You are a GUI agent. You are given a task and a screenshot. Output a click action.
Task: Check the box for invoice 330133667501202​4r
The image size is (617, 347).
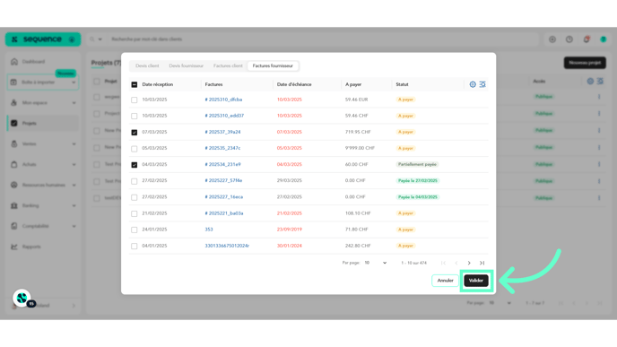[x=135, y=246]
